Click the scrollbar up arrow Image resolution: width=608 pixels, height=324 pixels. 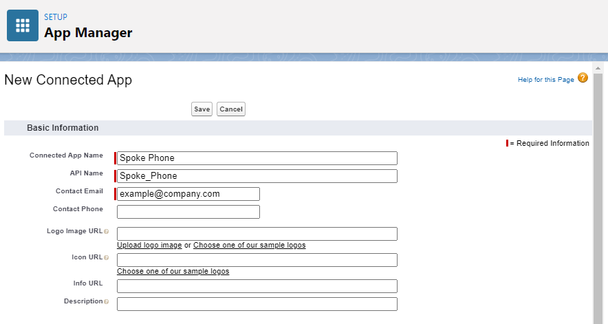[x=598, y=68]
